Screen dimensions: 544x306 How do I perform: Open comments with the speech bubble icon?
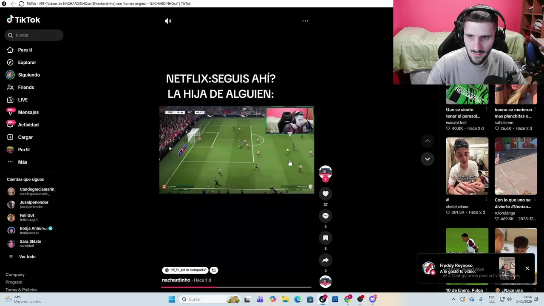326,216
